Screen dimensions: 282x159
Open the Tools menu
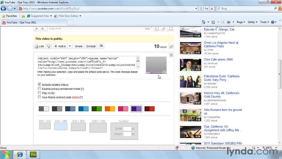click(x=264, y=22)
